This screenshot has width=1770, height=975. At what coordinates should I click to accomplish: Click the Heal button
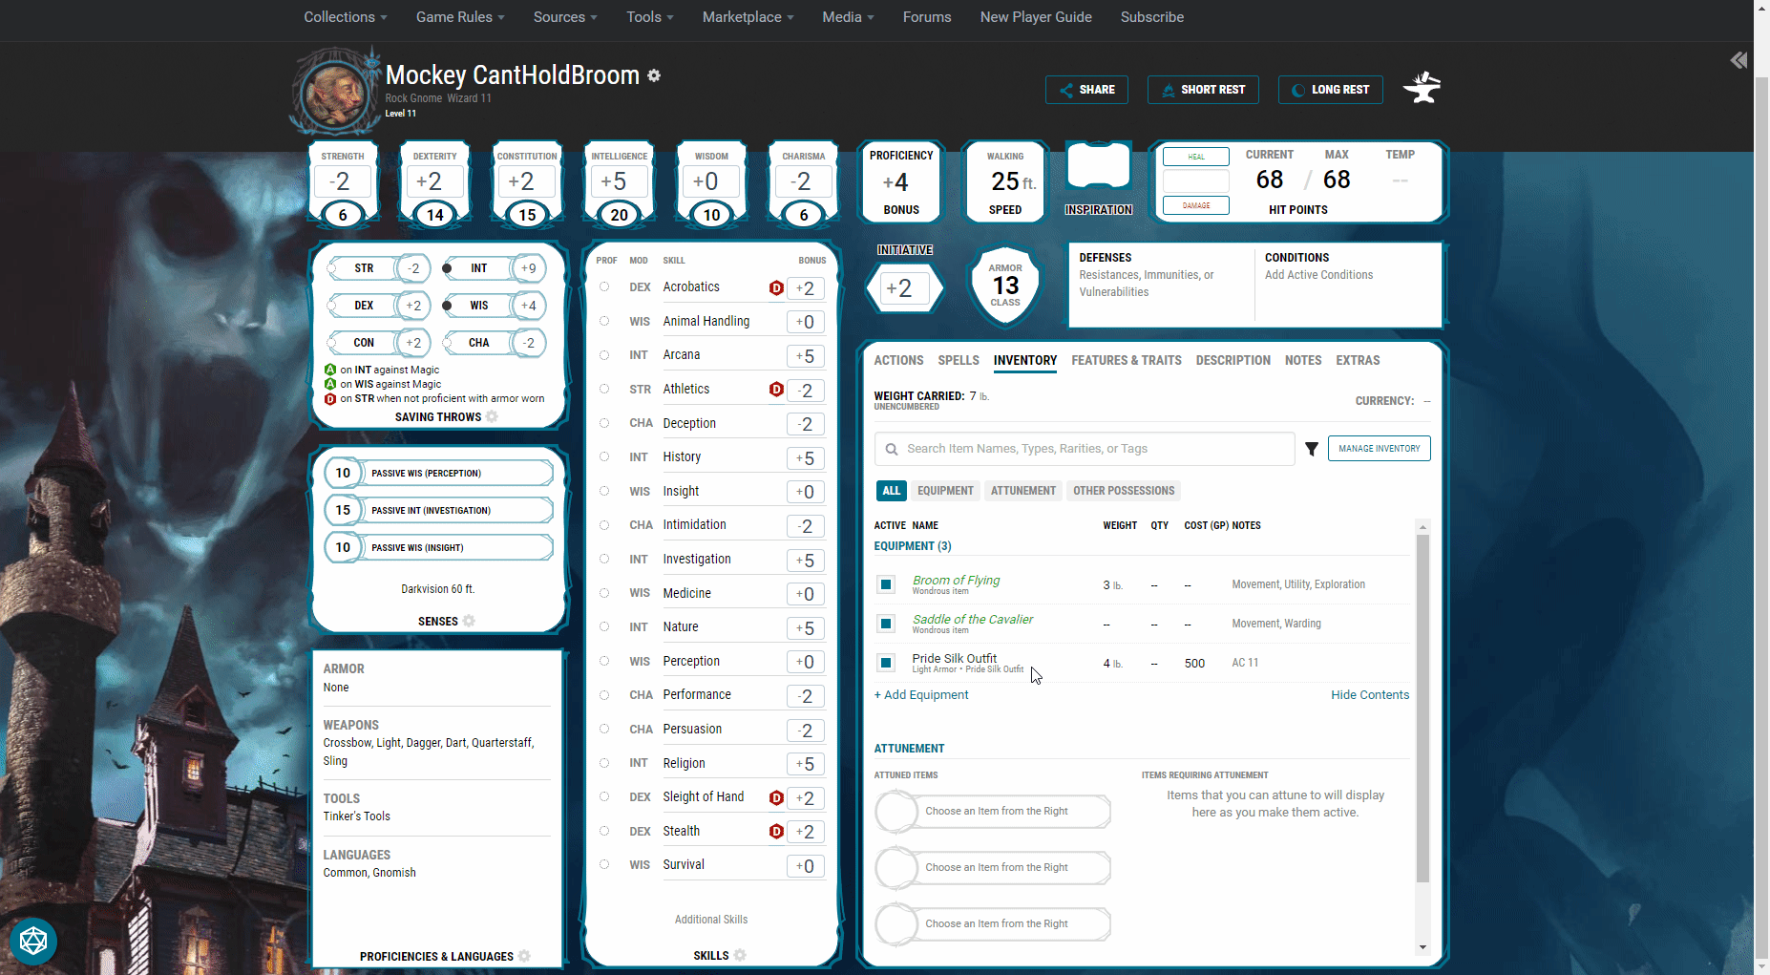[1196, 157]
